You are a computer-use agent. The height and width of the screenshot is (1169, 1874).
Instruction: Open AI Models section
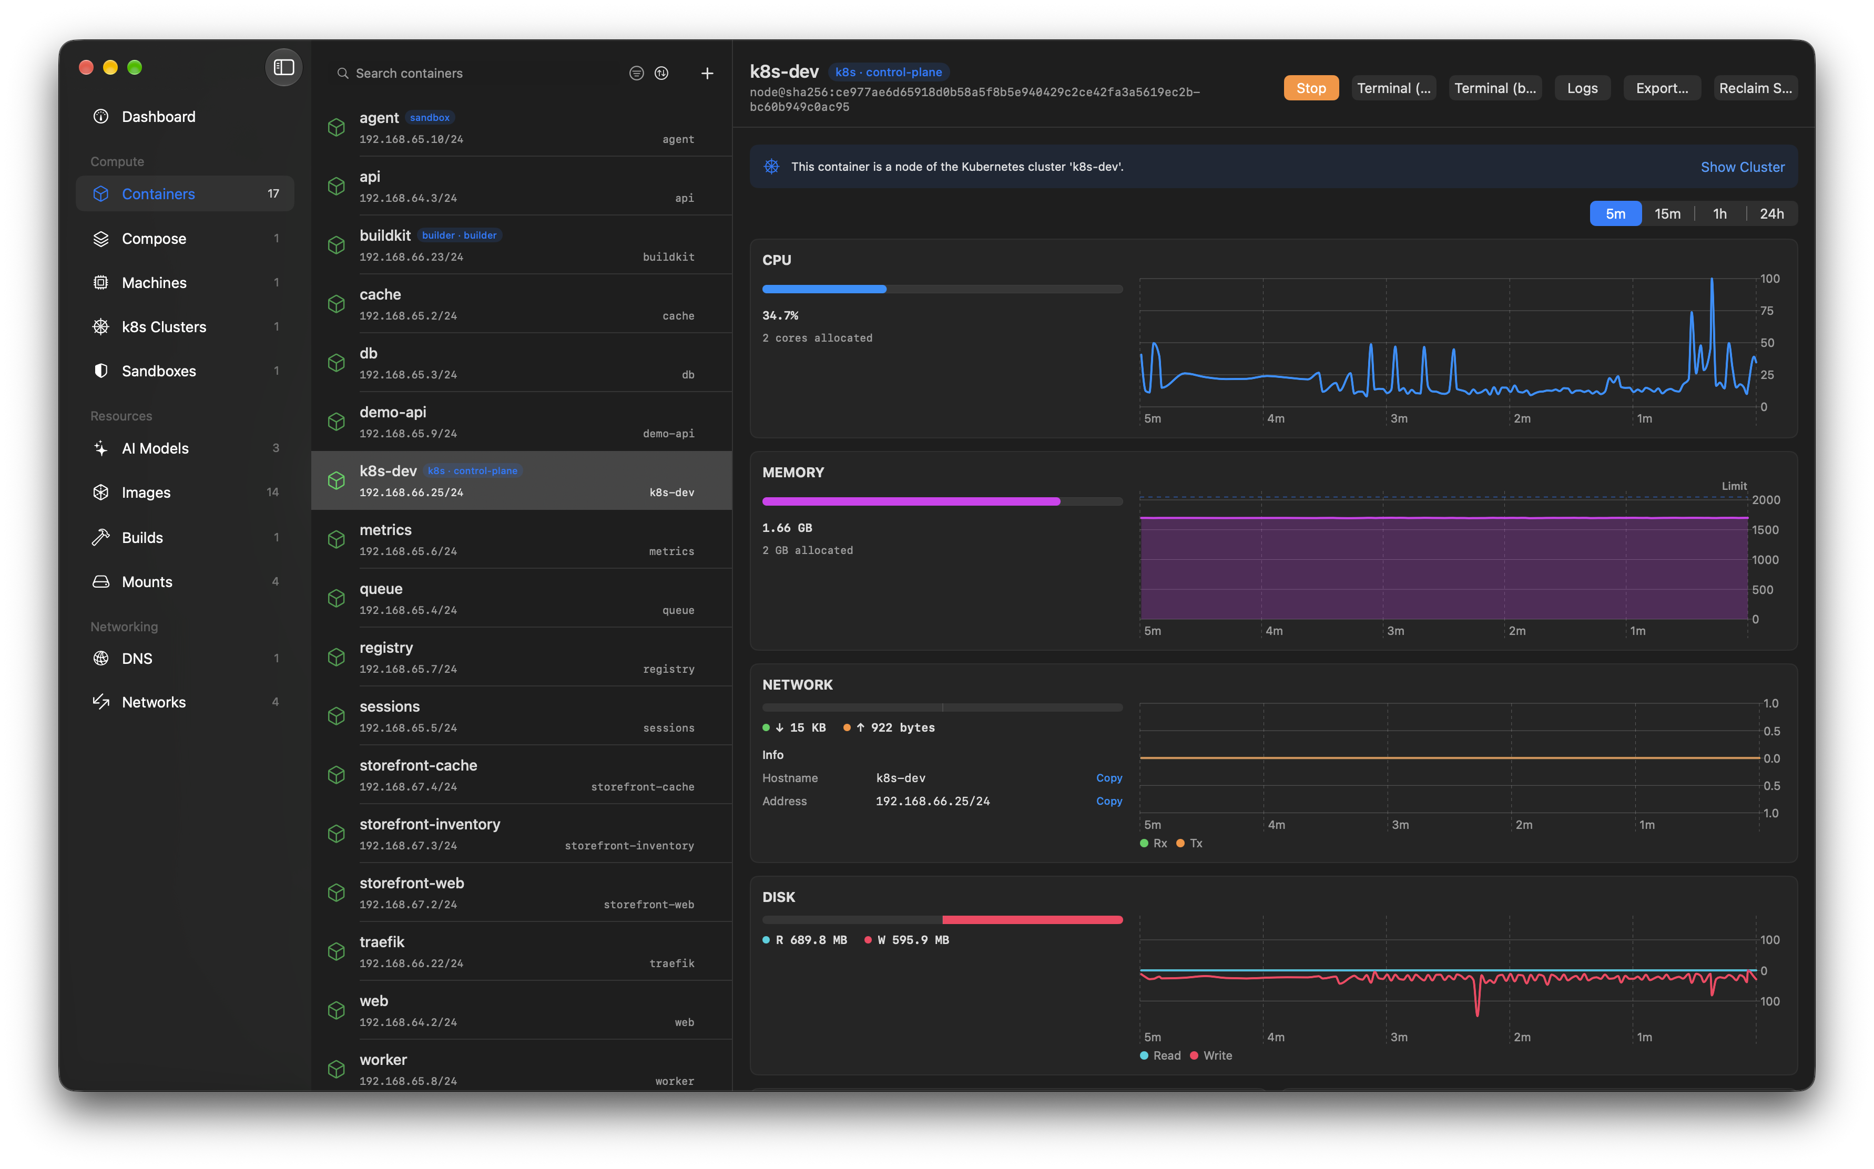185,448
